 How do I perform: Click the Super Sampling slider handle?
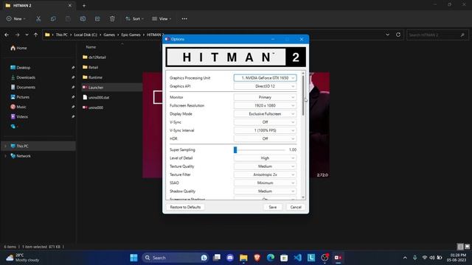(235, 149)
